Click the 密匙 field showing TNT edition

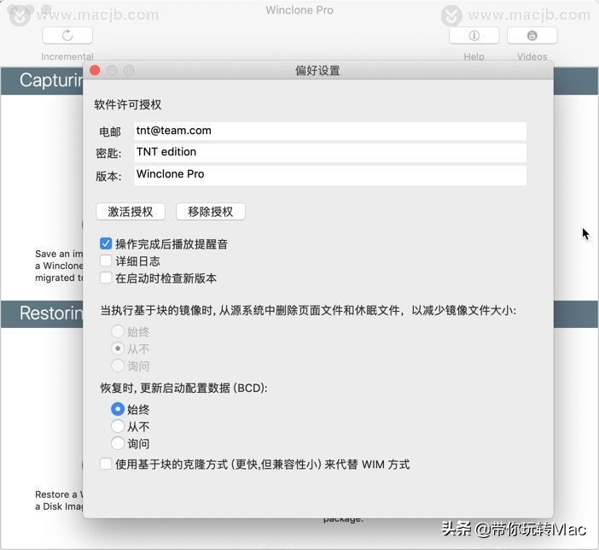pyautogui.click(x=330, y=153)
